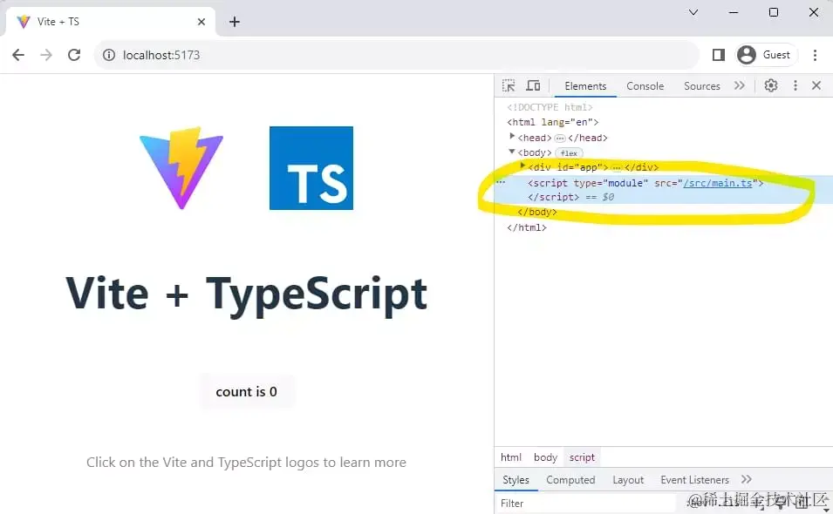
Task: Show more Styles sidebar tabs
Action: 747,479
